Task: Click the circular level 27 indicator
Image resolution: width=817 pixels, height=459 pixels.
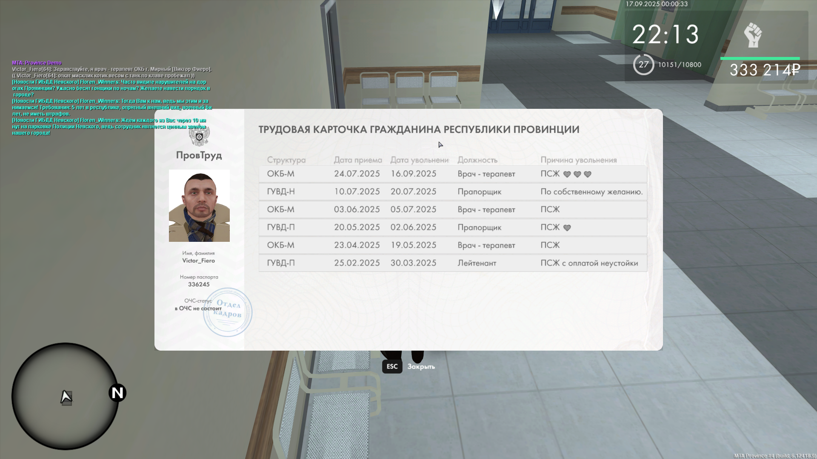Action: point(643,65)
